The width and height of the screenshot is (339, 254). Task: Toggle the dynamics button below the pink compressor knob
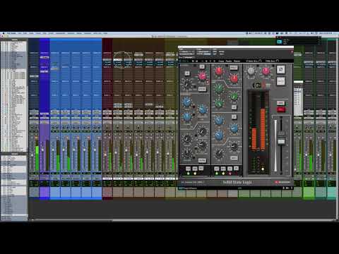pyautogui.click(x=202, y=89)
